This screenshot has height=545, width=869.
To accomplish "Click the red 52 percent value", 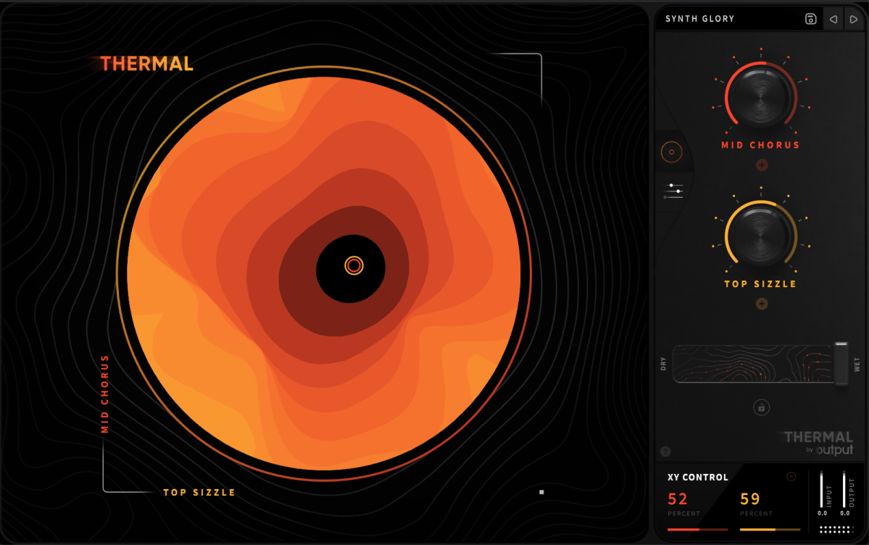I will tap(678, 499).
